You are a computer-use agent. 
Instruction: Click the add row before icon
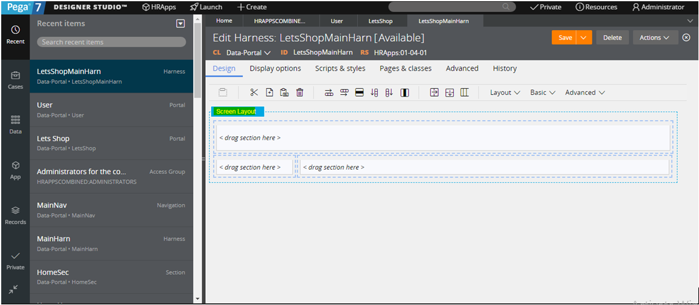(329, 92)
